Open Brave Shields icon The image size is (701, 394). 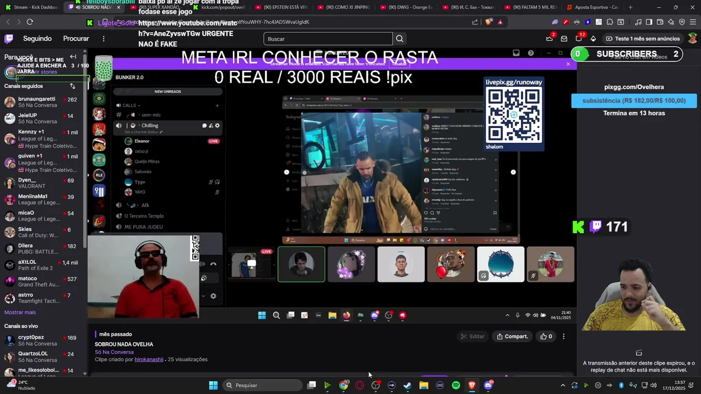(x=489, y=22)
